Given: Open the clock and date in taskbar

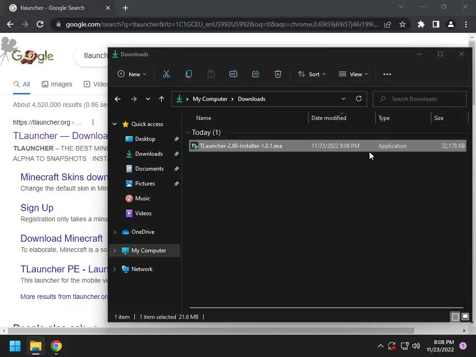Looking at the screenshot, I should click(x=440, y=346).
